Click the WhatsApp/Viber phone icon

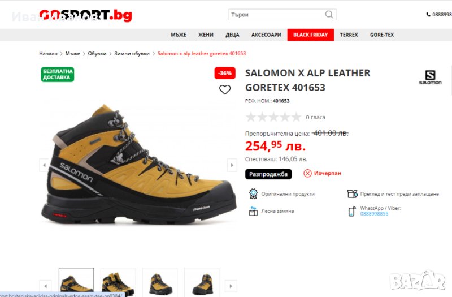click(x=352, y=211)
